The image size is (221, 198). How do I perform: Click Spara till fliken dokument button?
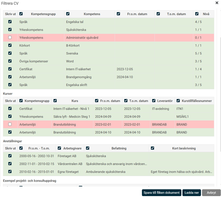pos(162,193)
